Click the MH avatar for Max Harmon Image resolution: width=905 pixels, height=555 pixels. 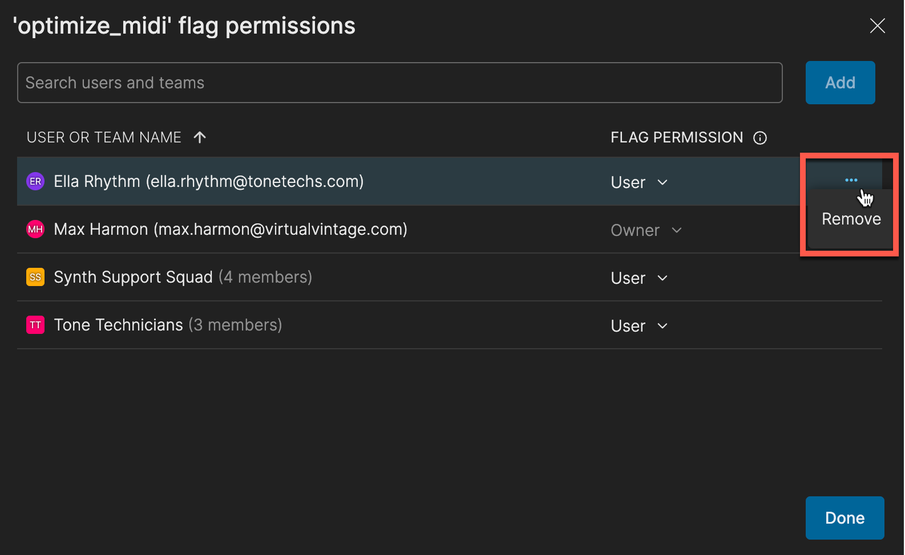pos(35,229)
